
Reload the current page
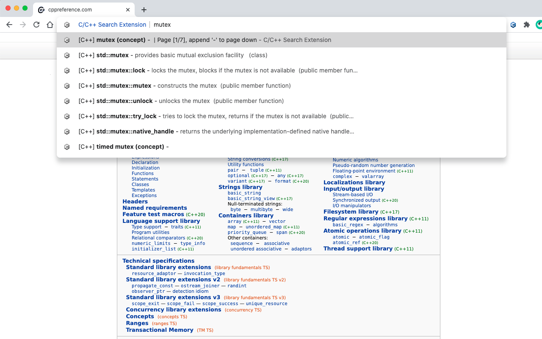point(36,25)
